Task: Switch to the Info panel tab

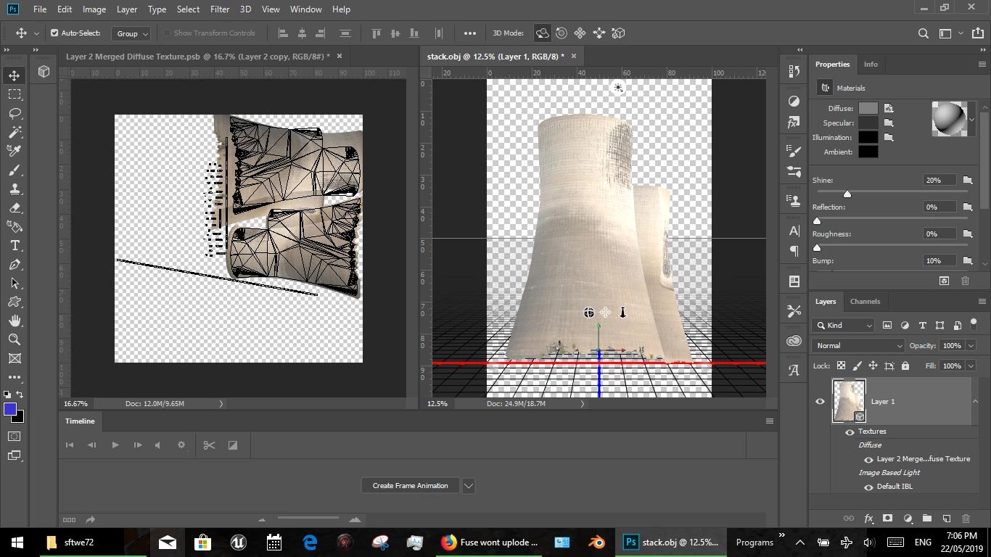Action: pyautogui.click(x=871, y=65)
